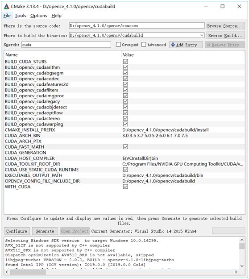Toggle WITH_CUDA checkbox
Screen dimensions: 249x279
[x=125, y=187]
